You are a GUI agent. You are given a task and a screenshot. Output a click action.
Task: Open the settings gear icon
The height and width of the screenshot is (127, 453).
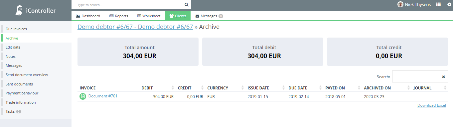(449, 4)
